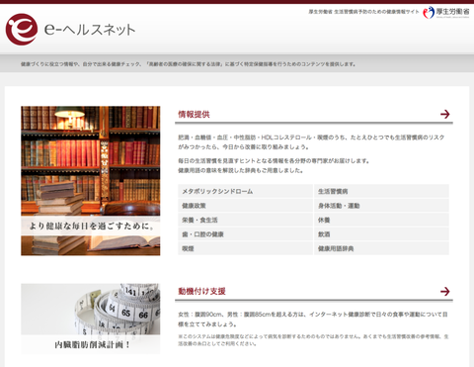This screenshot has height=367, width=474.
Task: Select the 健康政策 category cell
Action: (x=245, y=206)
